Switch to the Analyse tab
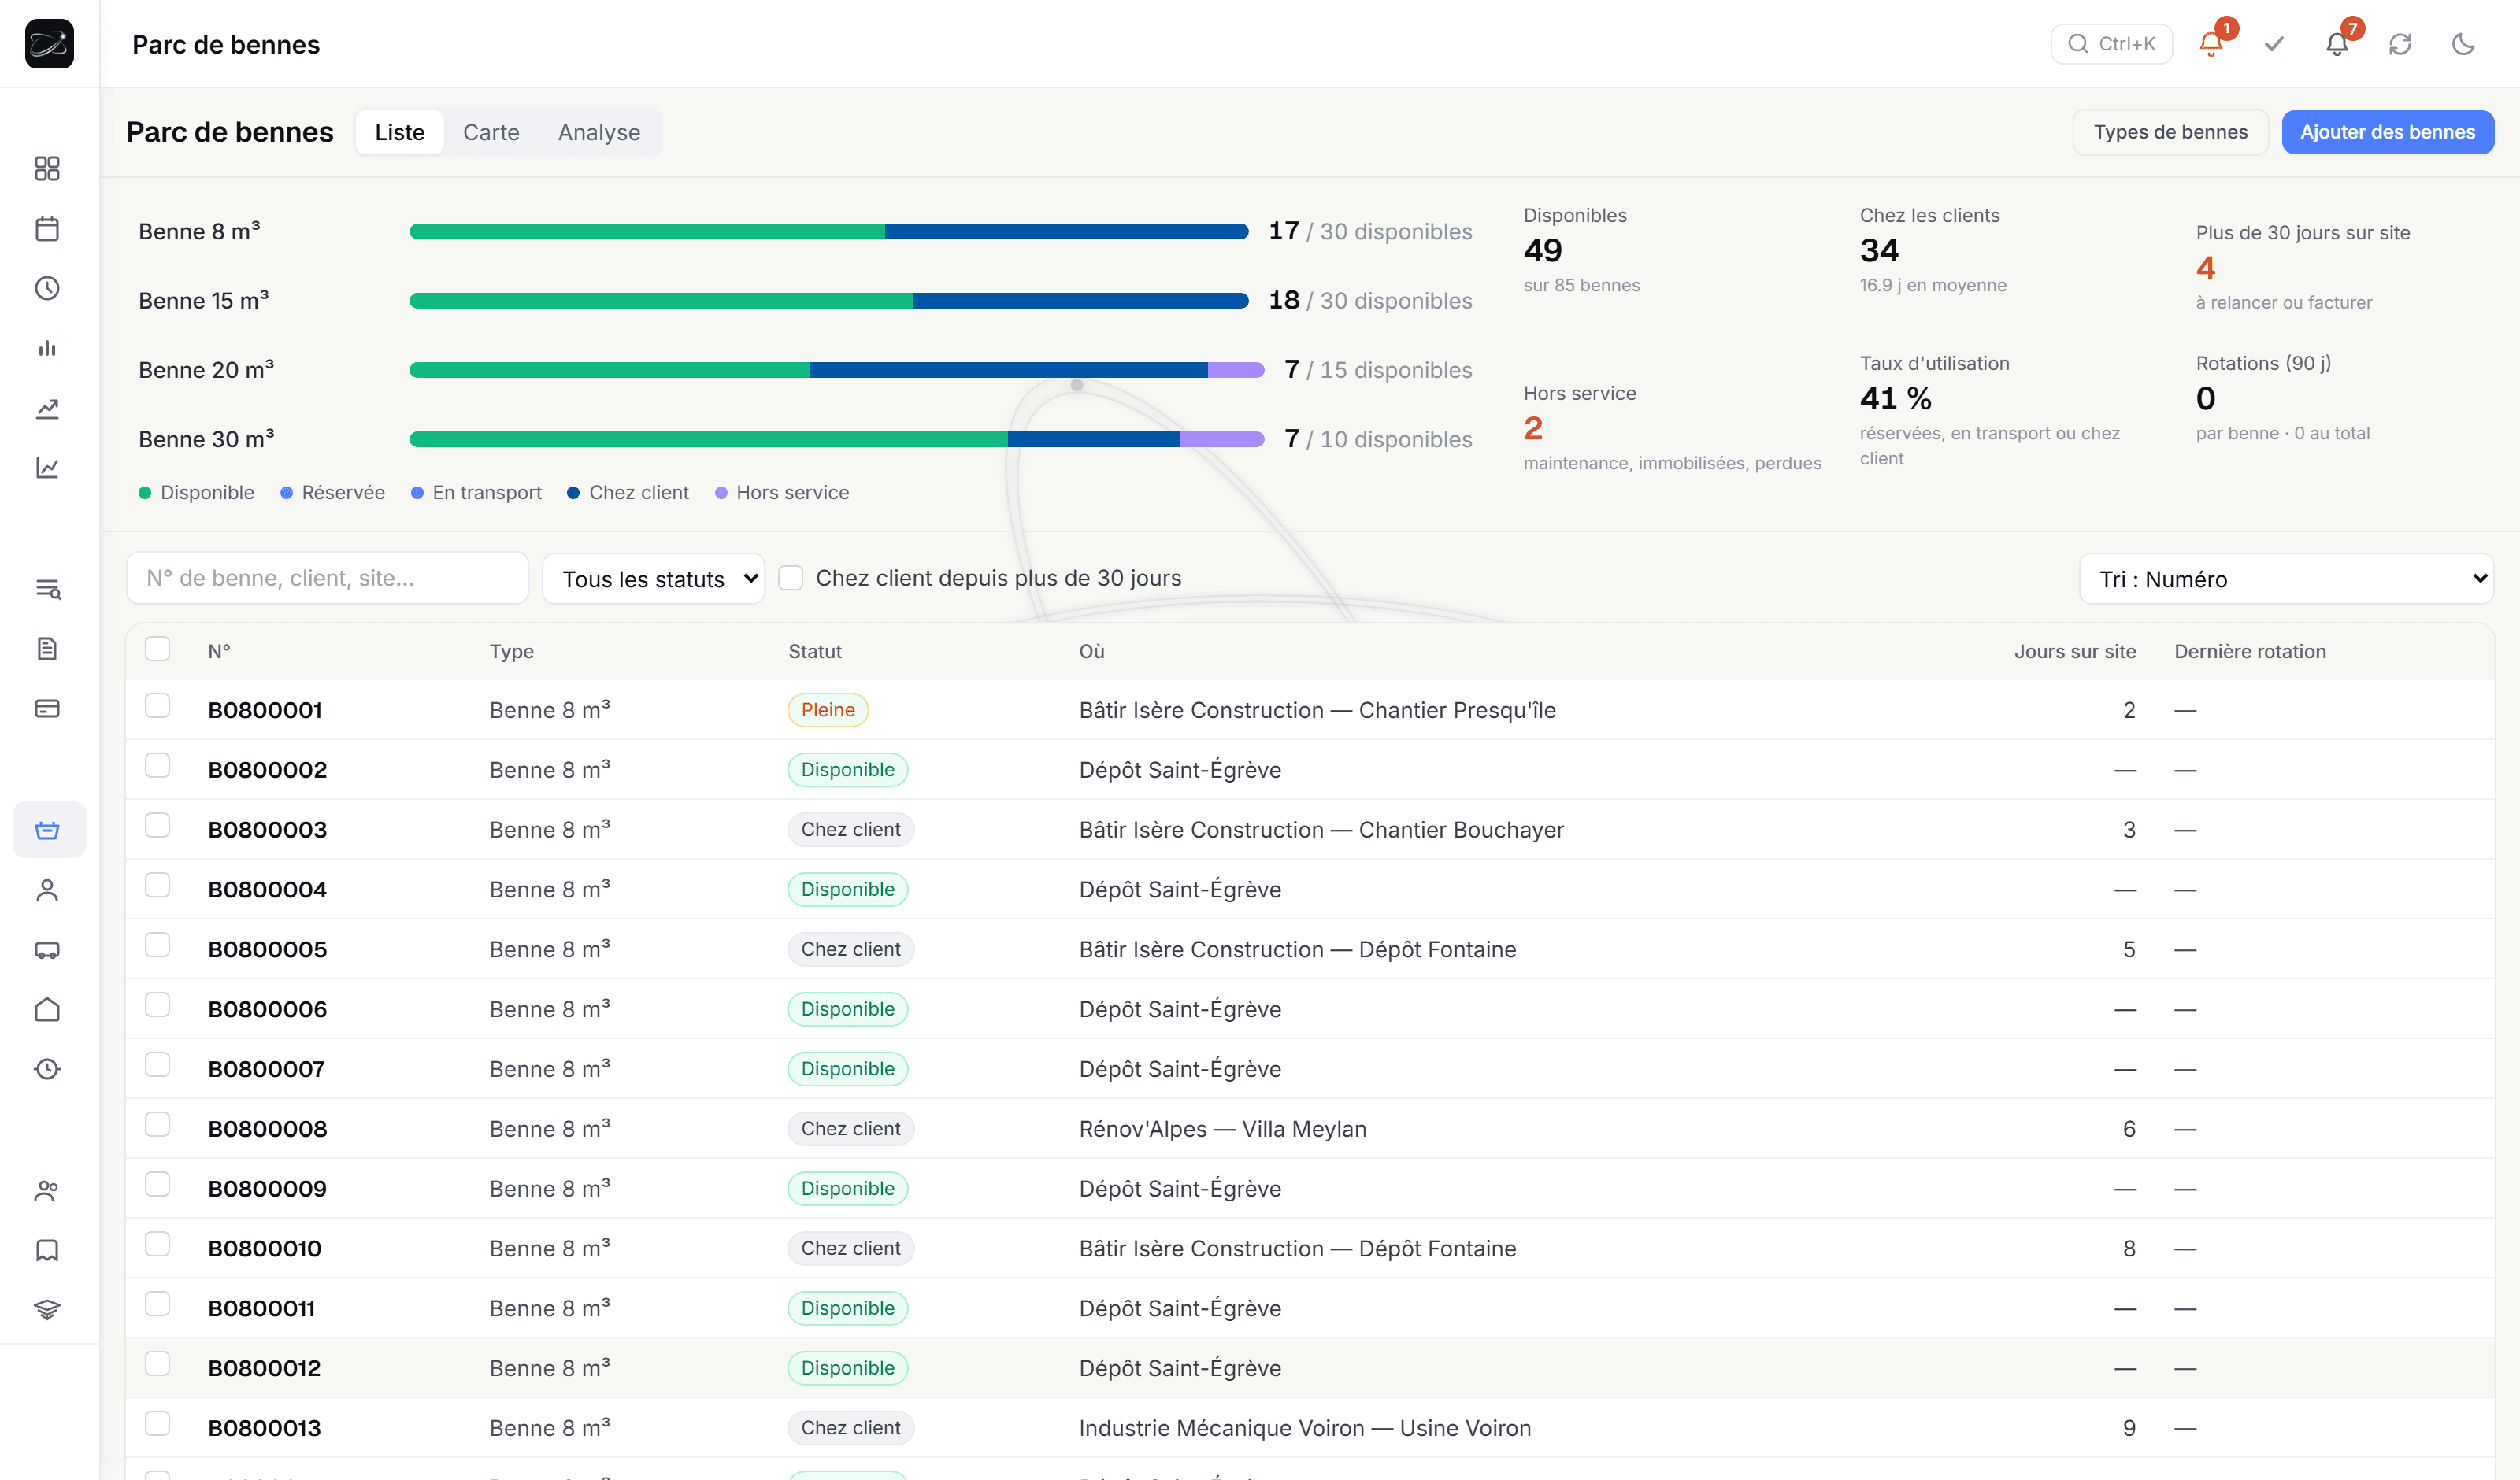 tap(599, 132)
